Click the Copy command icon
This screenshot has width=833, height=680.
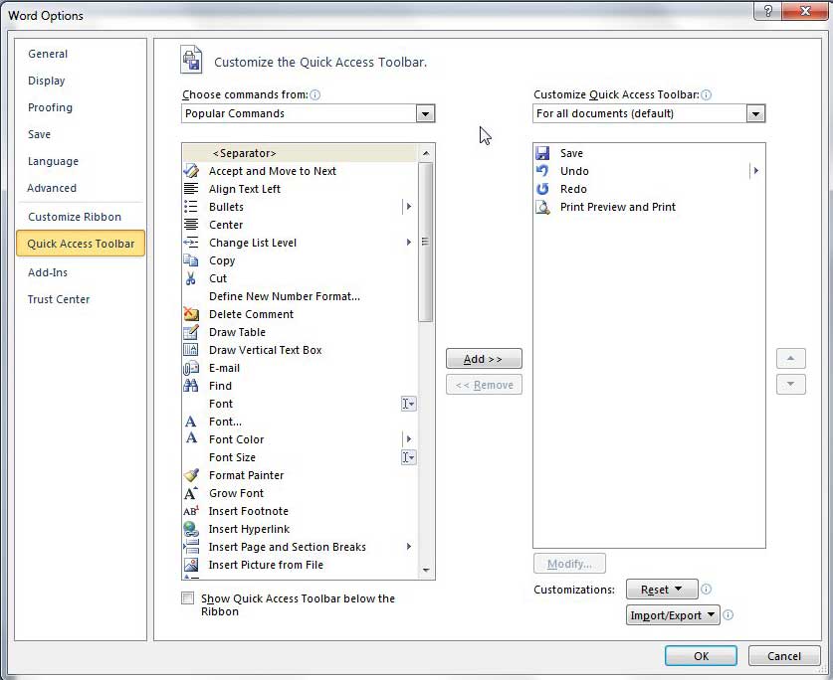[x=191, y=260]
